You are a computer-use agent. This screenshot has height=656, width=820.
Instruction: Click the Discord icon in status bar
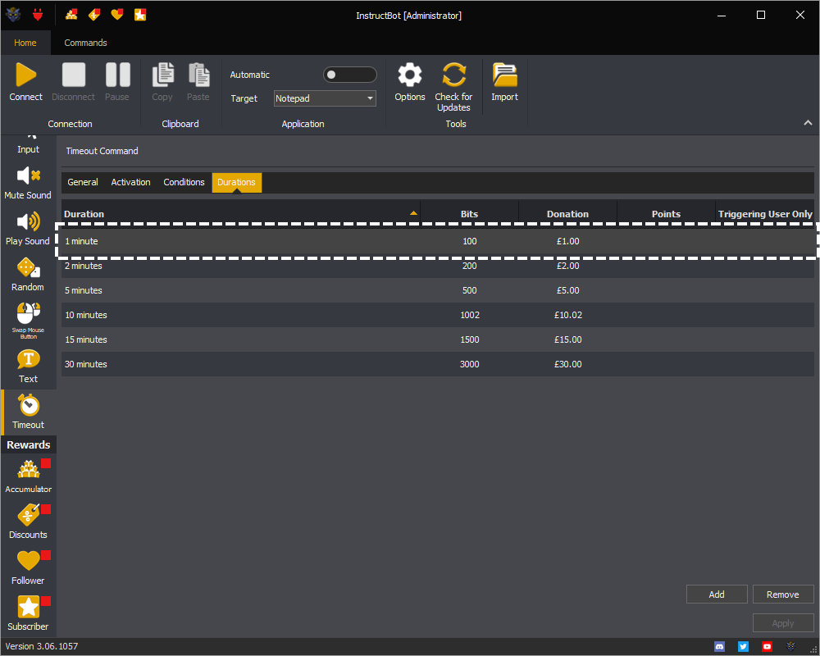[x=720, y=647]
